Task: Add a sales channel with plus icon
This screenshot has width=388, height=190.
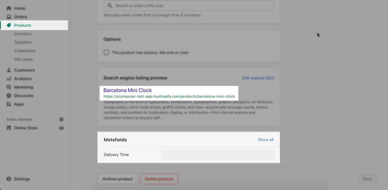Action: click(x=61, y=119)
